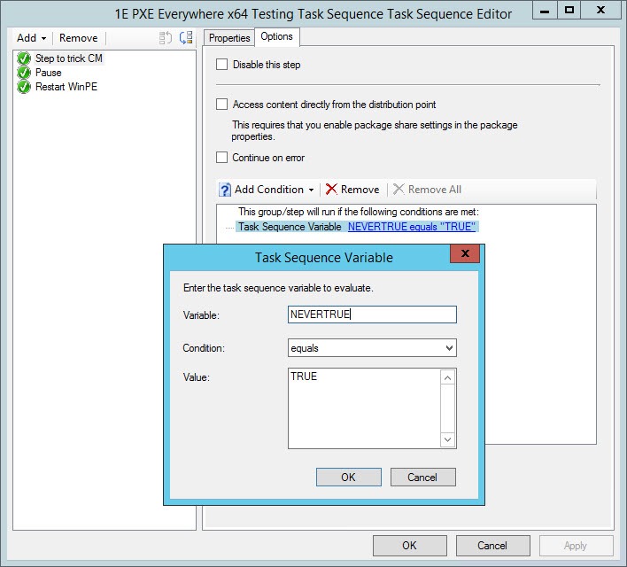Open the Condition equals combo box
Screen dimensions: 627x567
pyautogui.click(x=372, y=348)
